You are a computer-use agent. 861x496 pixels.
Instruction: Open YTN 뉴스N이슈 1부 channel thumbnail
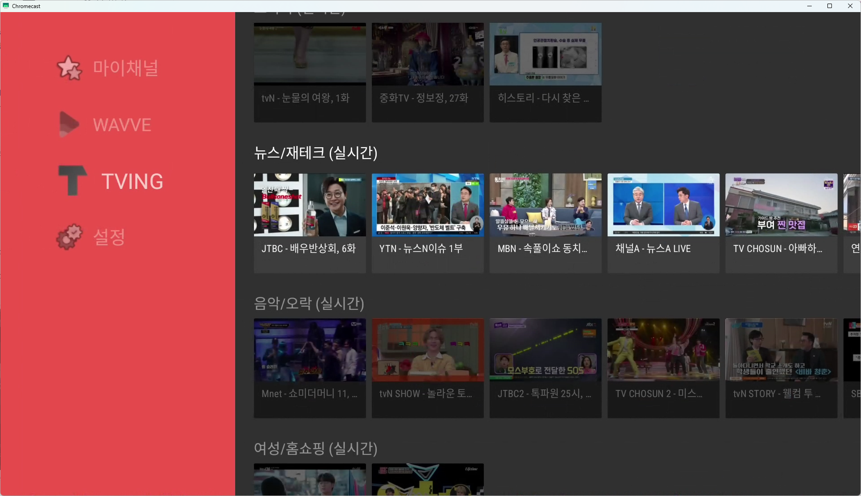(x=427, y=205)
